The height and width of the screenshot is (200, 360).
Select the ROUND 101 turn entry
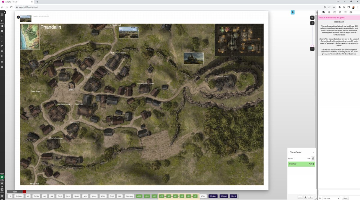click(301, 164)
